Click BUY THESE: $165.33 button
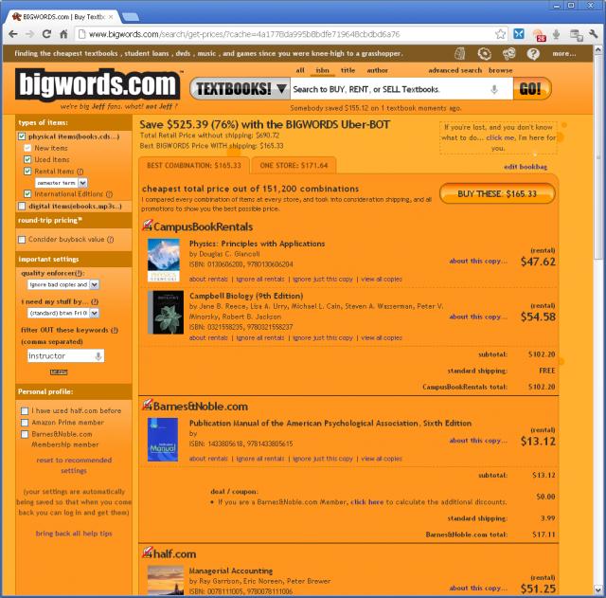 click(497, 193)
